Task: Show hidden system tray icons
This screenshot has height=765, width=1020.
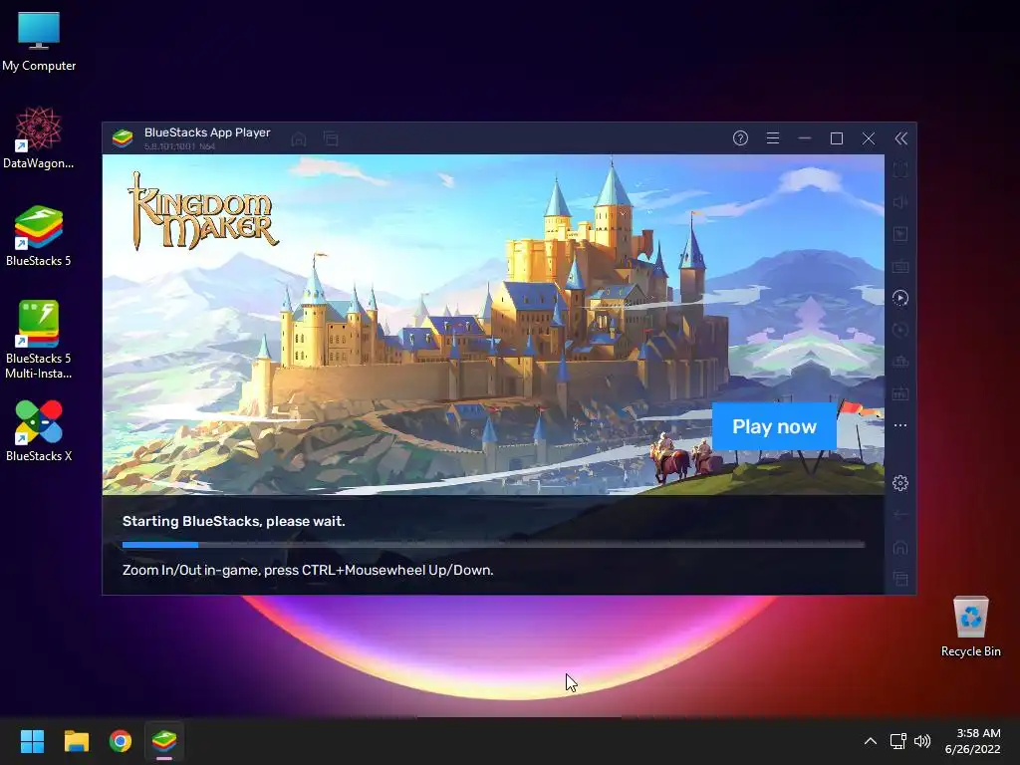Action: (871, 741)
